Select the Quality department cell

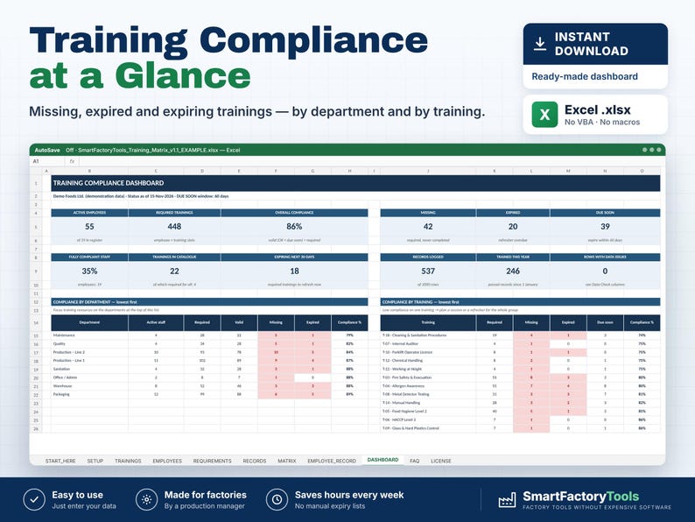(x=89, y=343)
